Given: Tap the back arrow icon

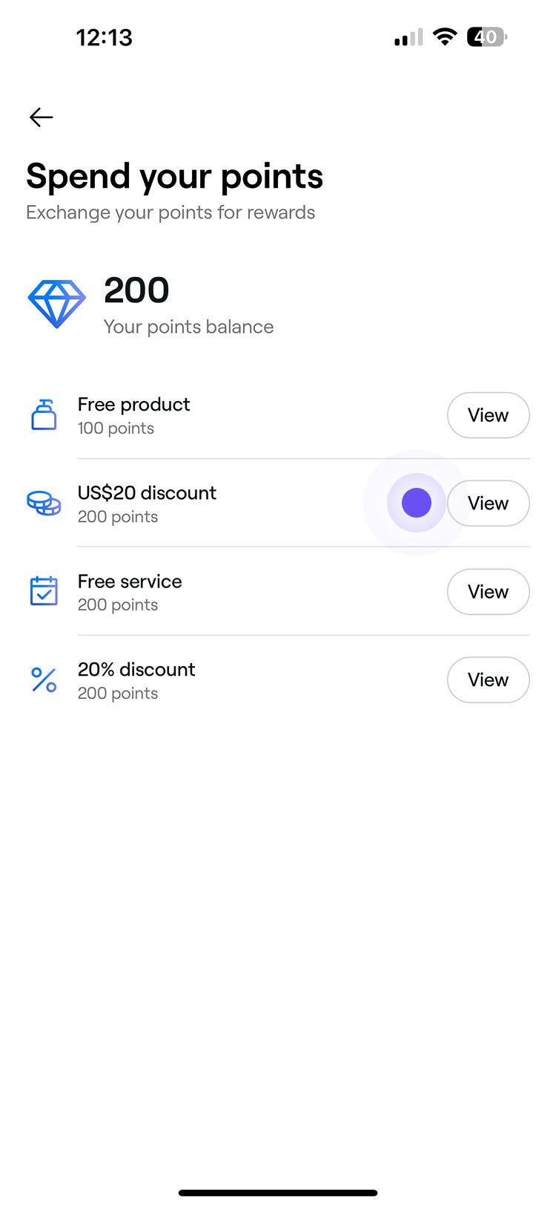Looking at the screenshot, I should pos(41,117).
